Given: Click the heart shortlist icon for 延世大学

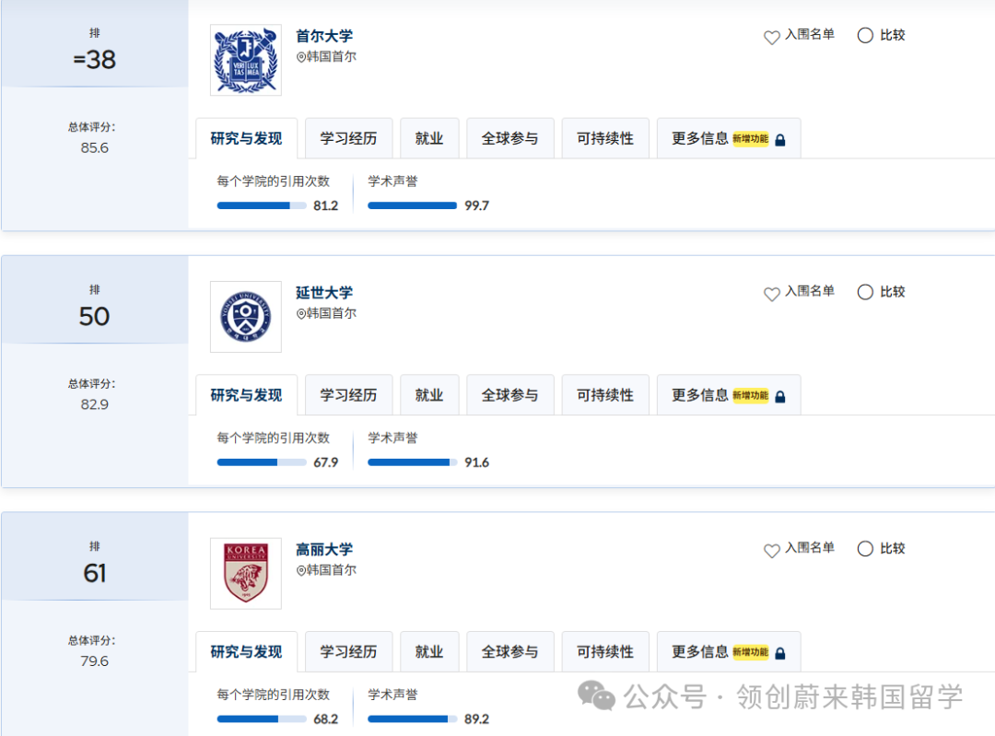Looking at the screenshot, I should pyautogui.click(x=772, y=294).
